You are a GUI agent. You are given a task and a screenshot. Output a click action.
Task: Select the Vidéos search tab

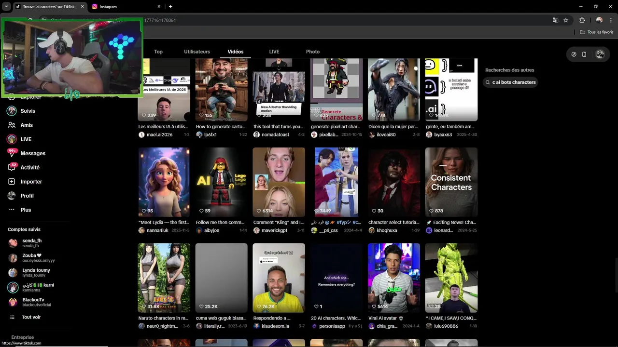[236, 52]
